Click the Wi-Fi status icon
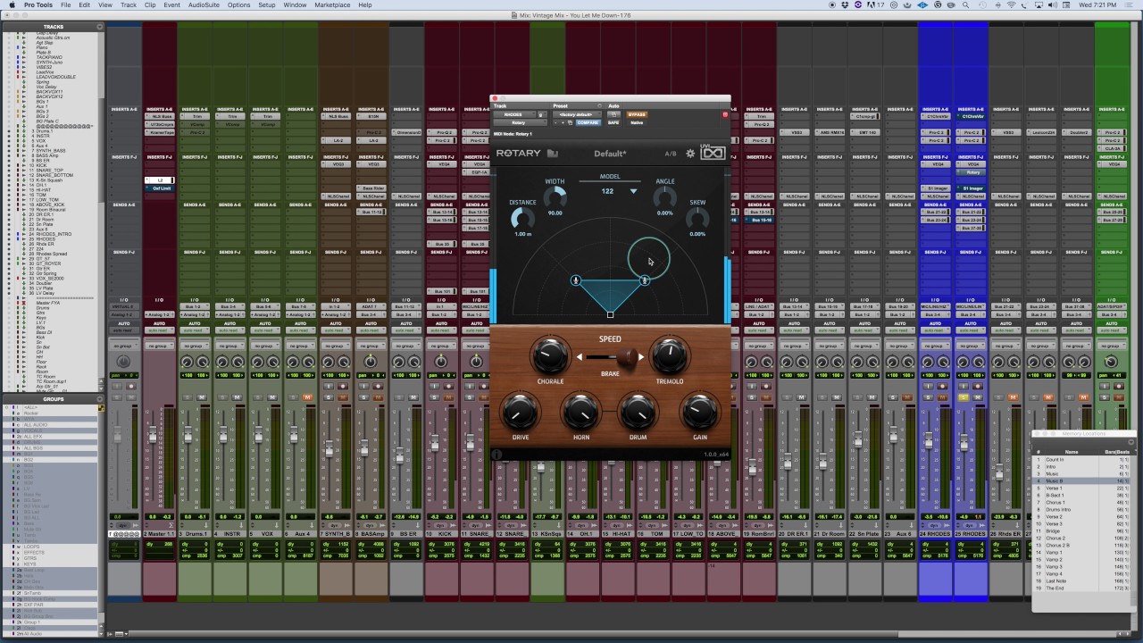The height and width of the screenshot is (643, 1143). click(1012, 4)
